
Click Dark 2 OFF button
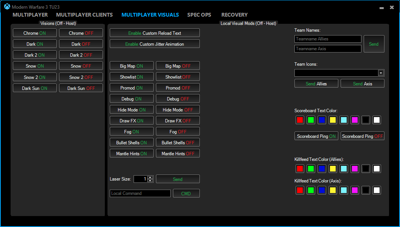(x=81, y=55)
